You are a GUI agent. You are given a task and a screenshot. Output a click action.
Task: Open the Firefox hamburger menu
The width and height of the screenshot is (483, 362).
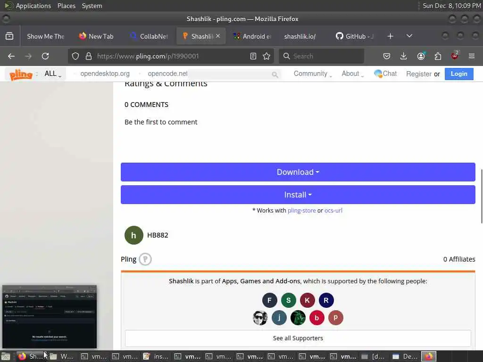(x=472, y=56)
